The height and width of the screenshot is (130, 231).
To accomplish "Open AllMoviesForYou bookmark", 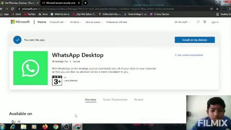I will 110,14.
